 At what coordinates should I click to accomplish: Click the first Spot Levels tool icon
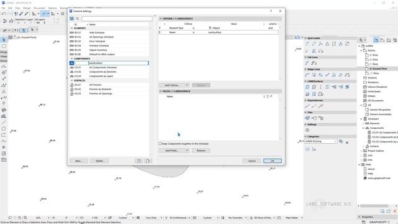pyautogui.click(x=307, y=44)
